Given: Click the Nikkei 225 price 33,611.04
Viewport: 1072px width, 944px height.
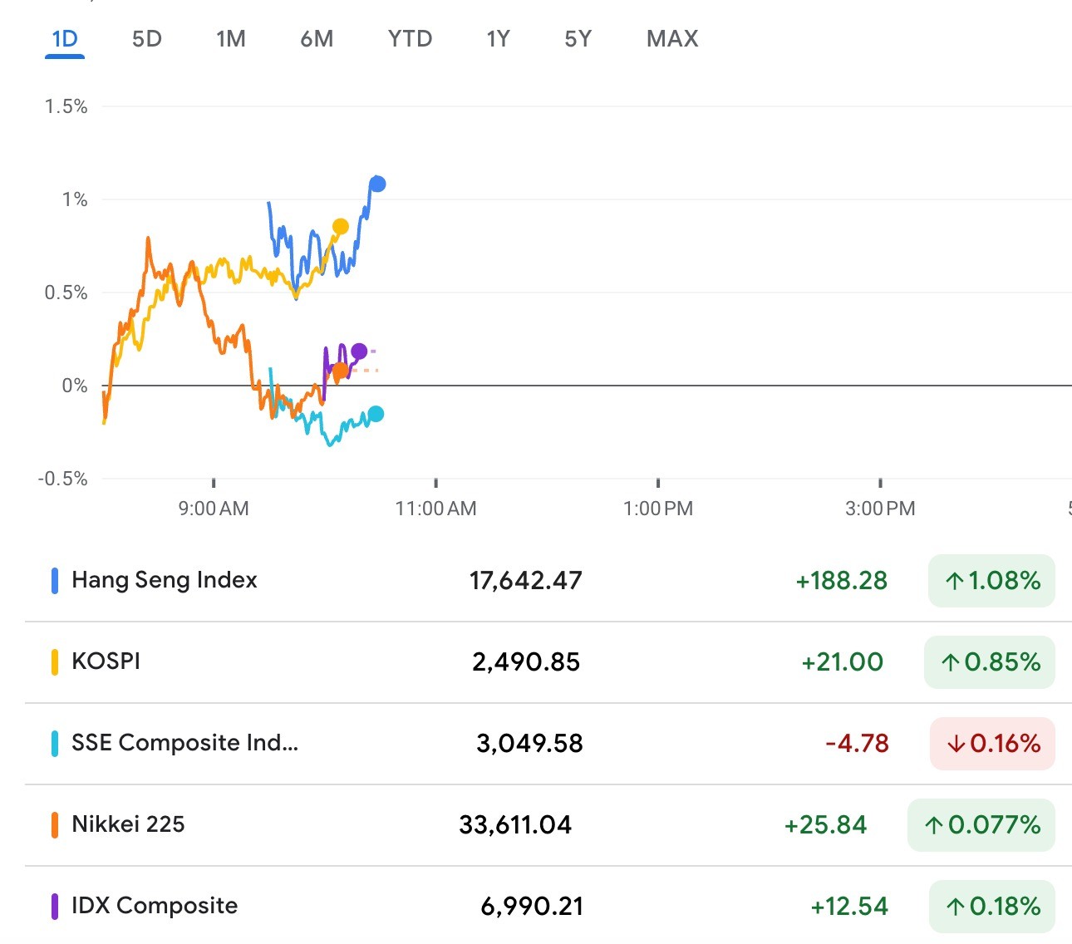Looking at the screenshot, I should (515, 824).
